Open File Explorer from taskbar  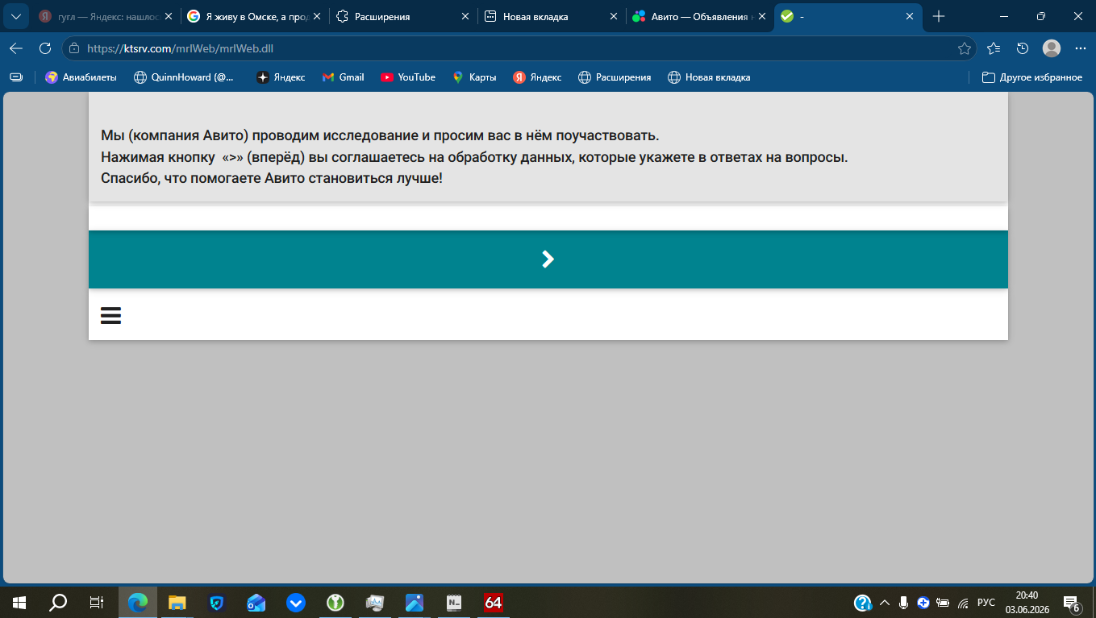point(177,602)
